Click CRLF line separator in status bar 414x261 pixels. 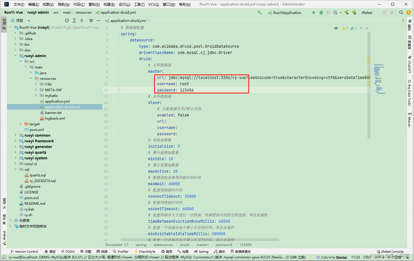367,257
